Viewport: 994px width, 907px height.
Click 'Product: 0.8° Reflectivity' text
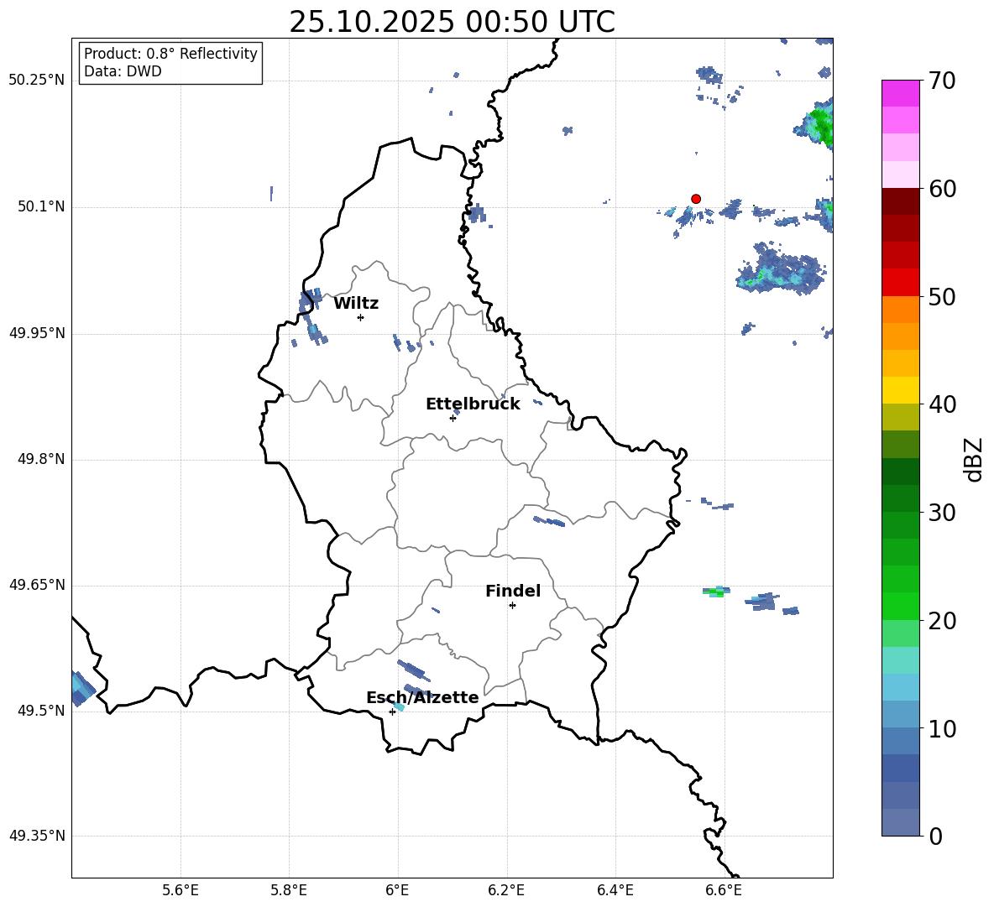pyautogui.click(x=170, y=54)
